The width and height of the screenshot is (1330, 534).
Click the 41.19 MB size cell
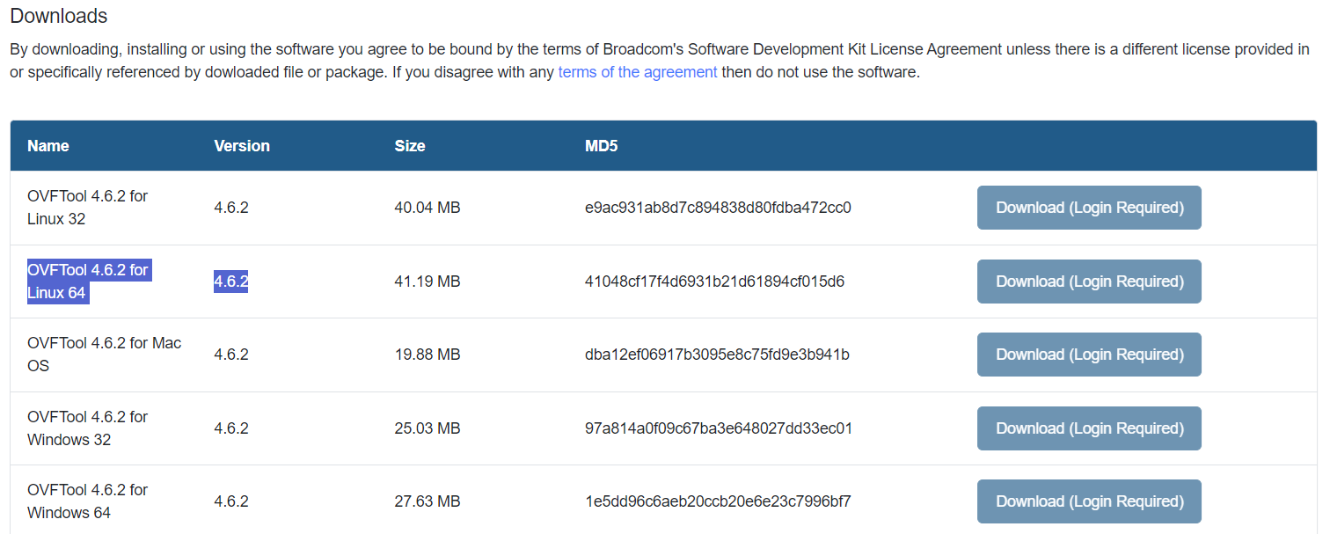pos(427,282)
